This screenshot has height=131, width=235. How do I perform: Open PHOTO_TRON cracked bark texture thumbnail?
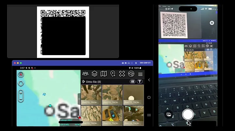click(91, 116)
